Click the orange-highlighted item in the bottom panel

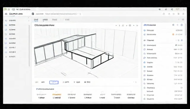[x=57, y=94]
